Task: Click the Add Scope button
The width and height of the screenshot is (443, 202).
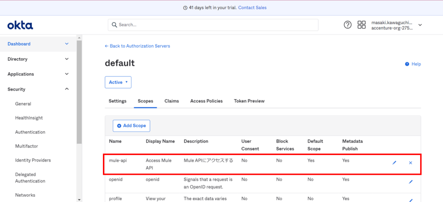Action: pyautogui.click(x=132, y=126)
